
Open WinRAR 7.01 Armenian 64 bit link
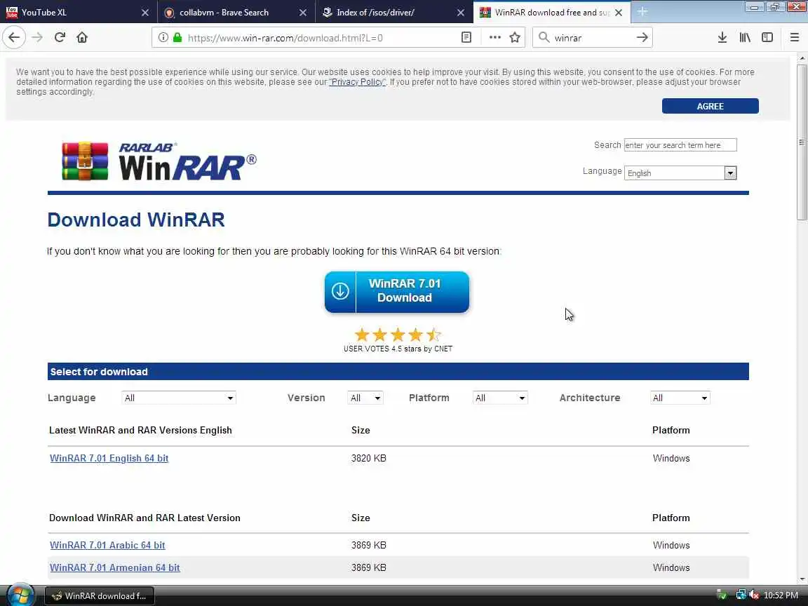click(x=115, y=567)
